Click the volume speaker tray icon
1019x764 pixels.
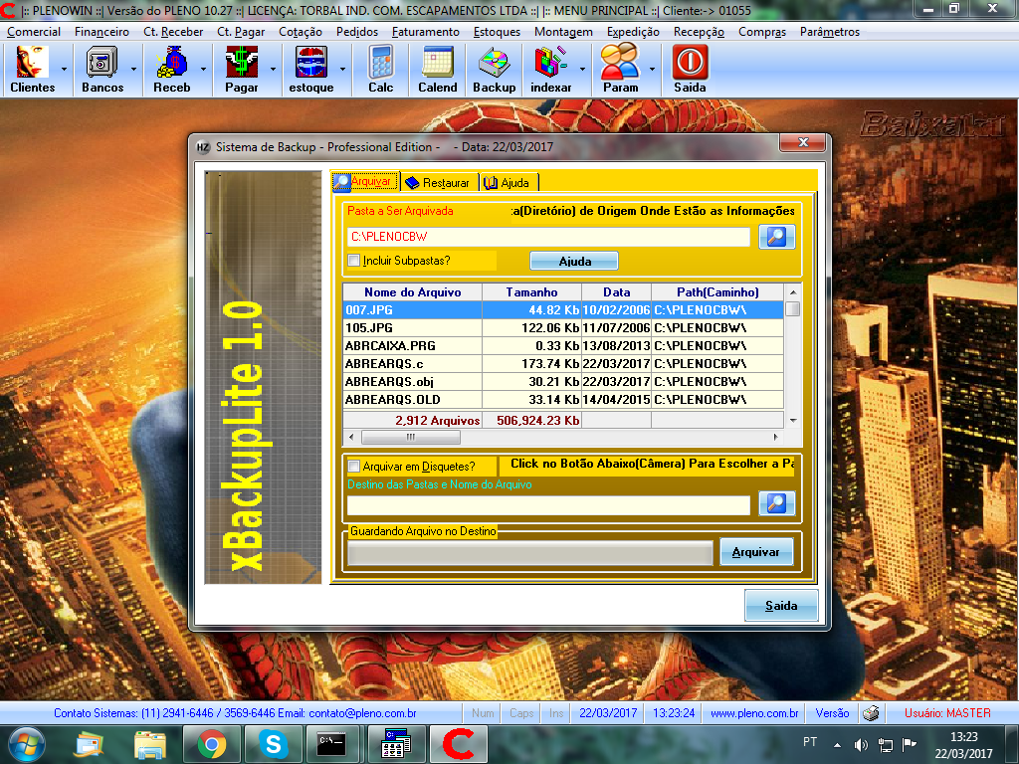click(x=861, y=745)
